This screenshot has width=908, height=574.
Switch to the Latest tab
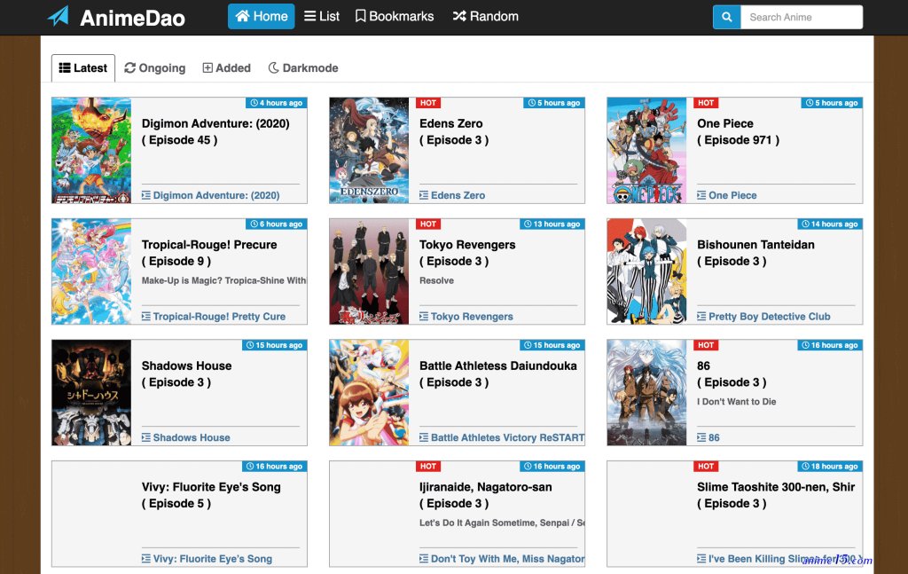point(83,68)
